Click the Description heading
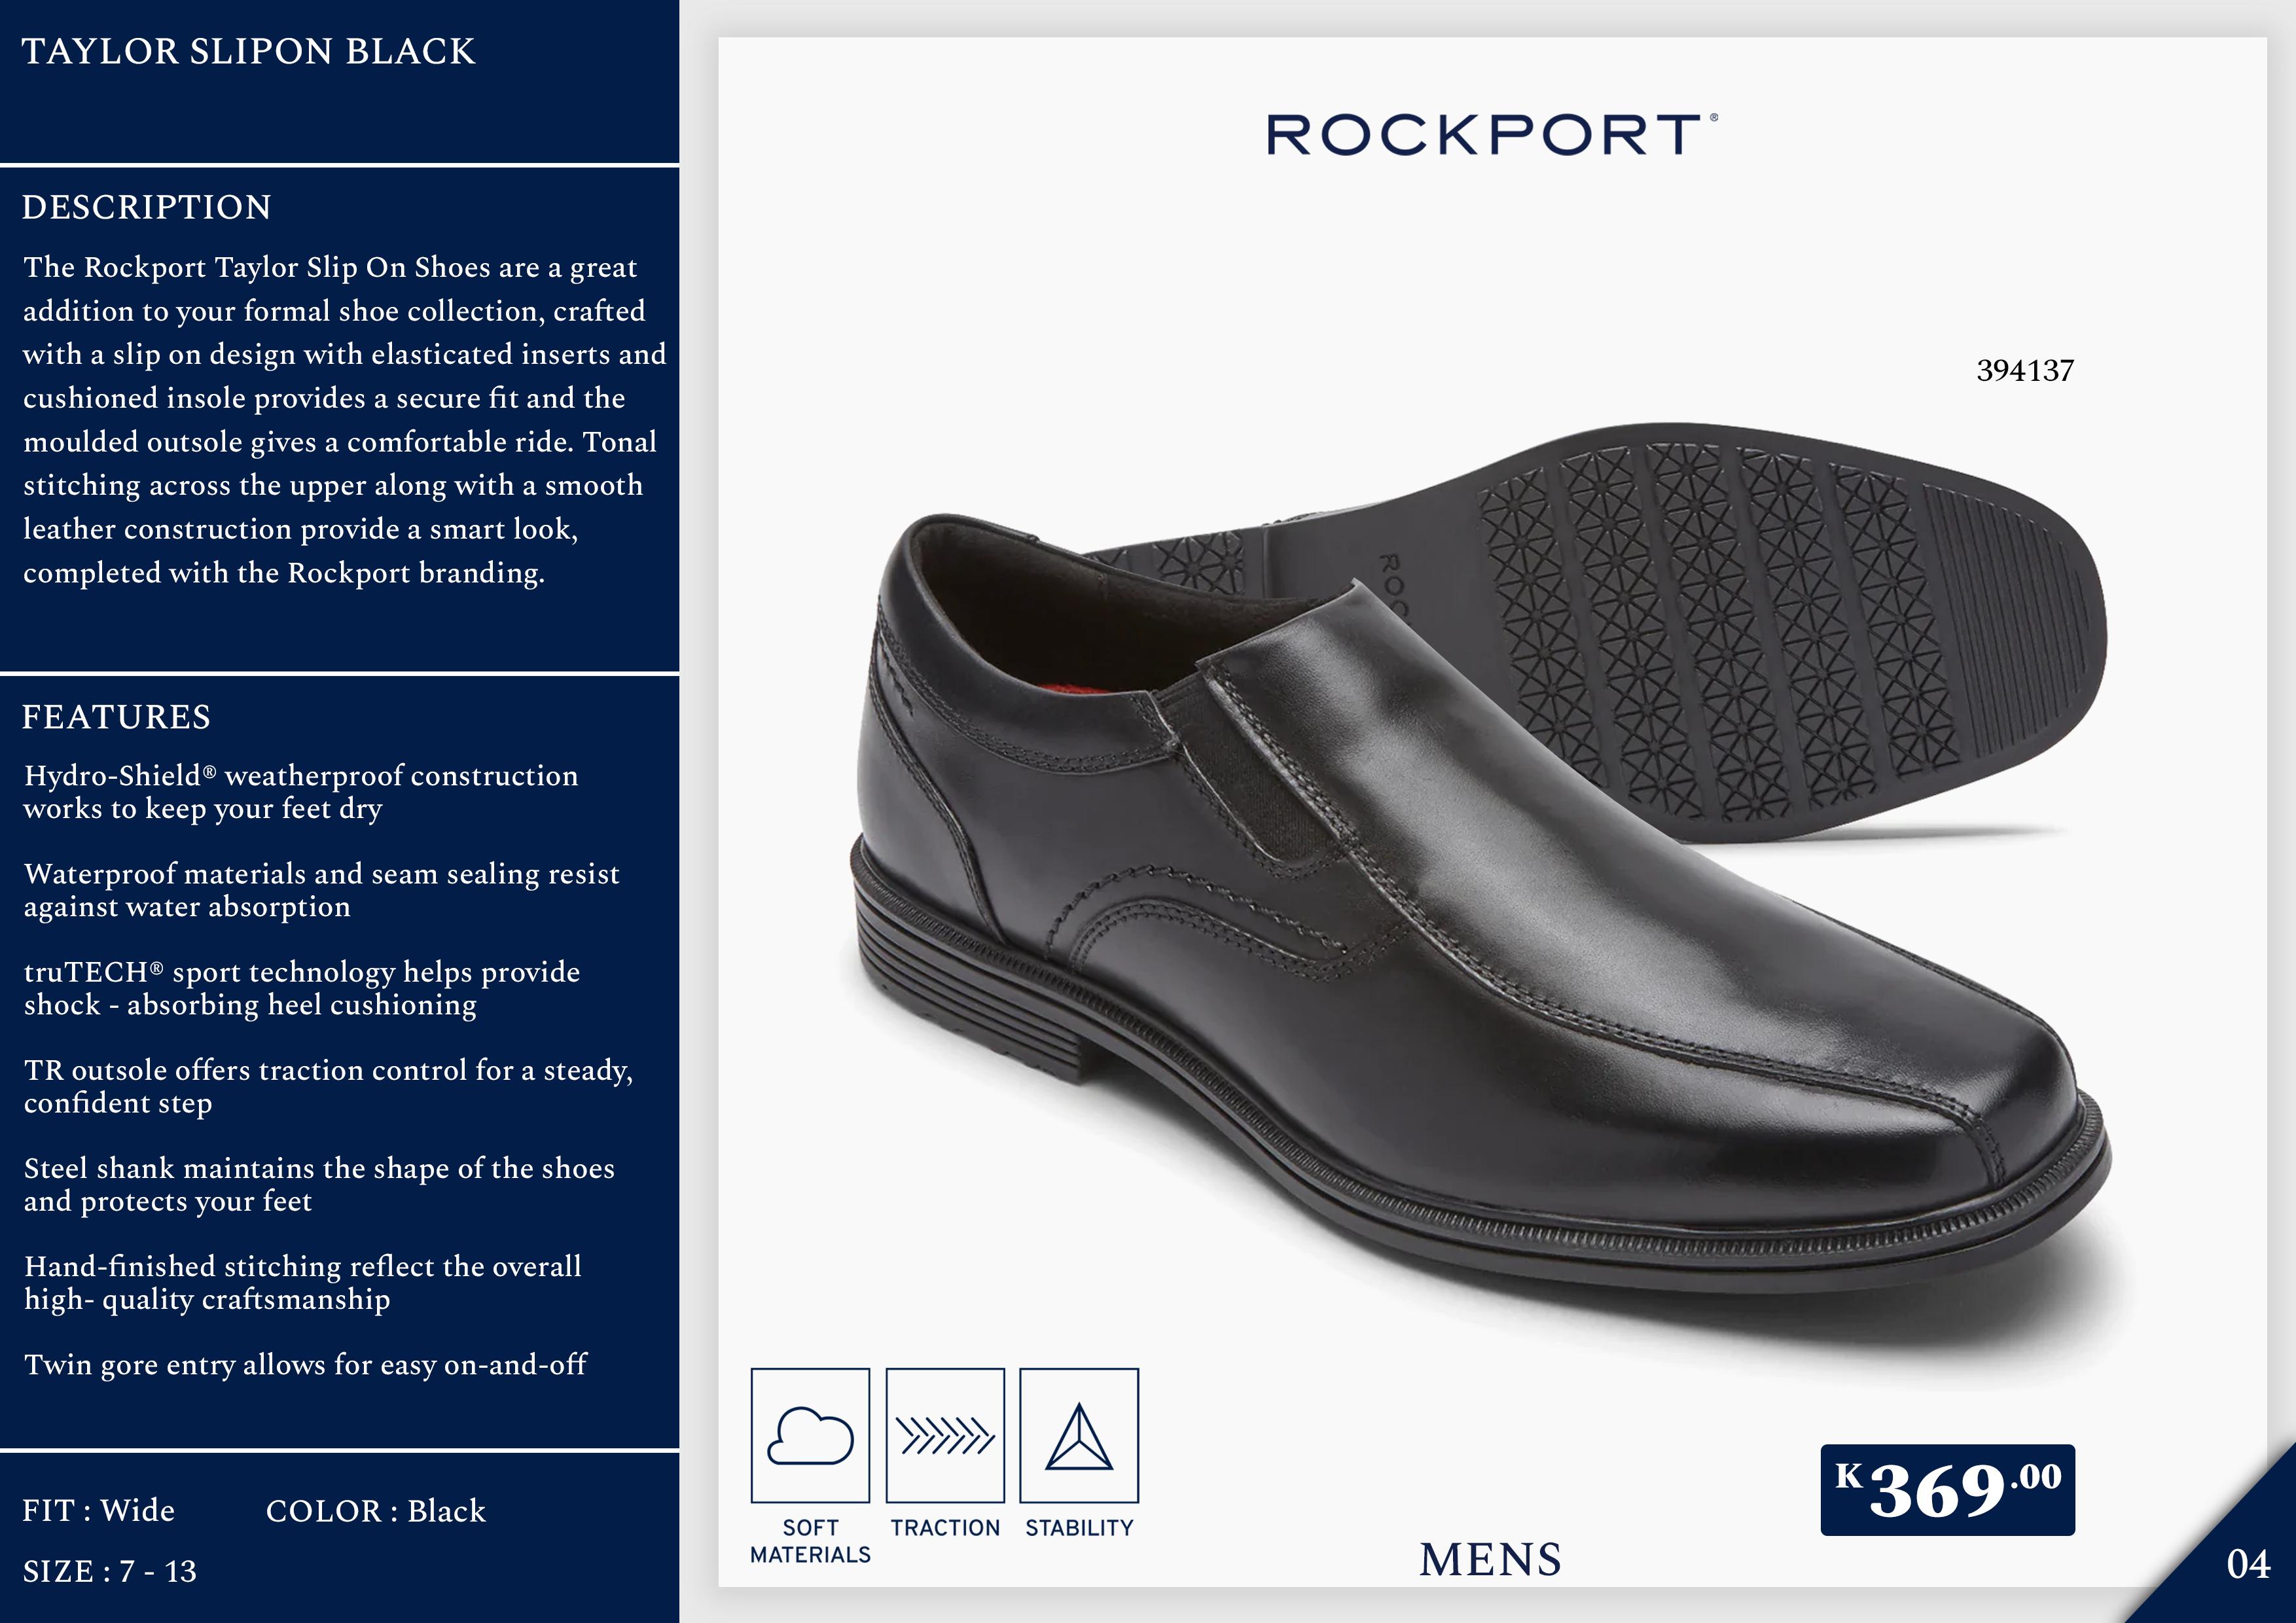 pos(146,207)
